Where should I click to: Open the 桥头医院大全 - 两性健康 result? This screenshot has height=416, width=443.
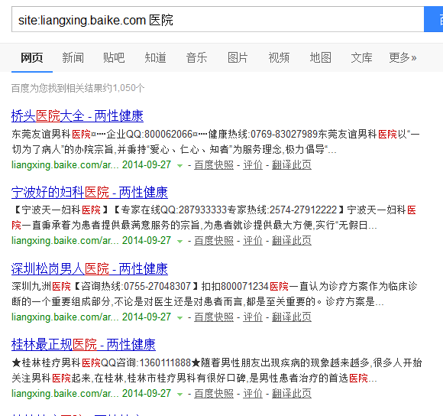point(77,116)
